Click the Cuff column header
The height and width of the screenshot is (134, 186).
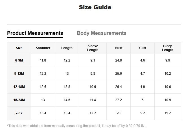click(143, 48)
